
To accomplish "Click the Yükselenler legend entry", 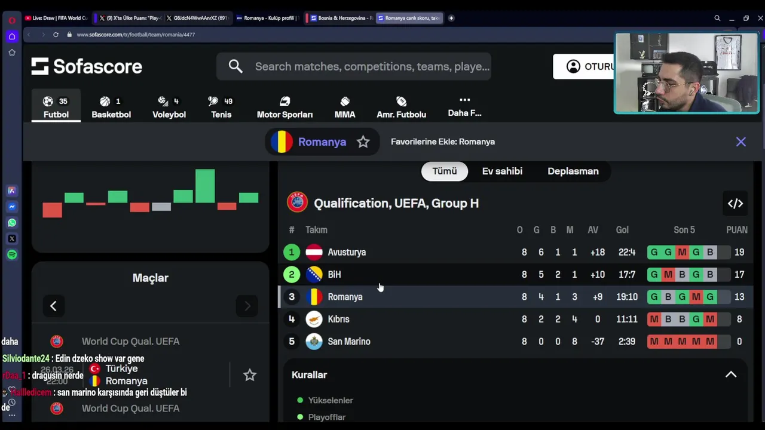I will pos(331,400).
